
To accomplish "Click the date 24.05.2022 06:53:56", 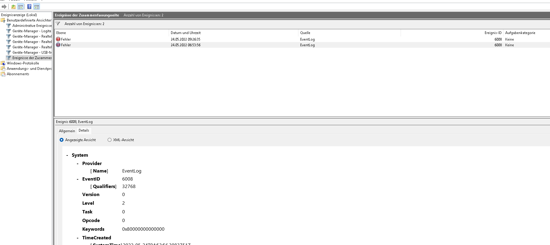I will [185, 45].
